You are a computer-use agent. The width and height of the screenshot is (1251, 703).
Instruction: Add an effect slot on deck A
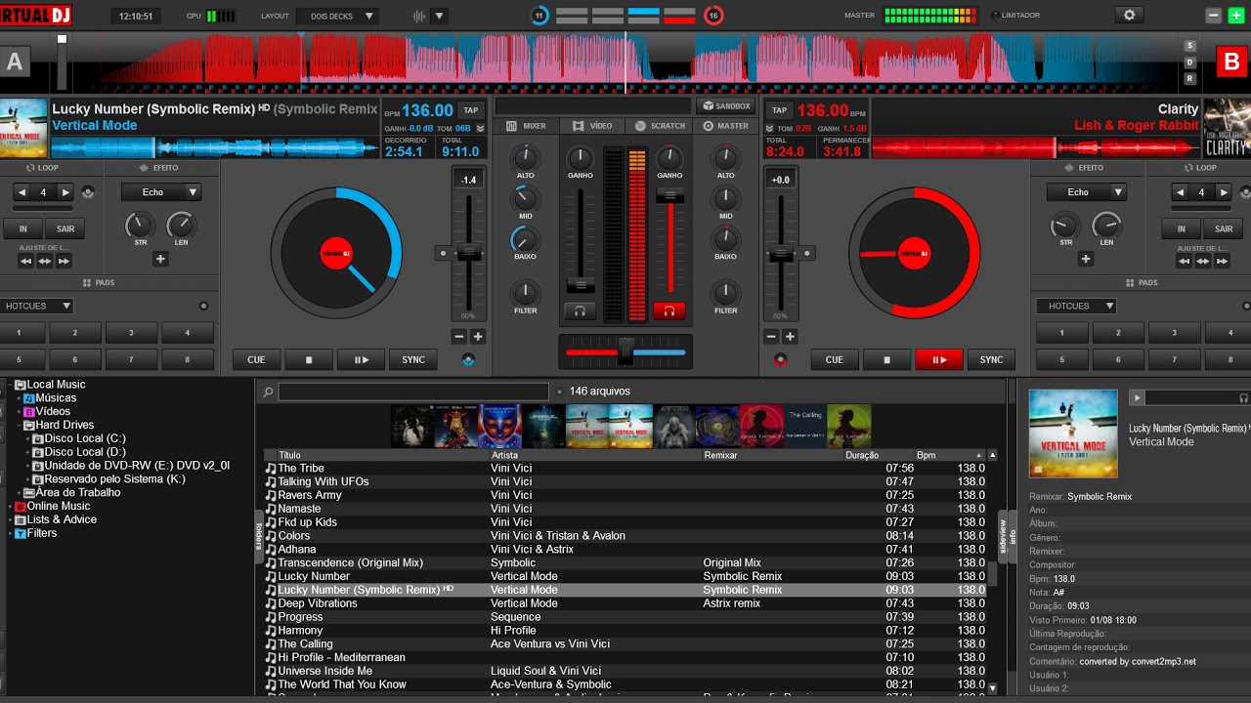coord(160,259)
